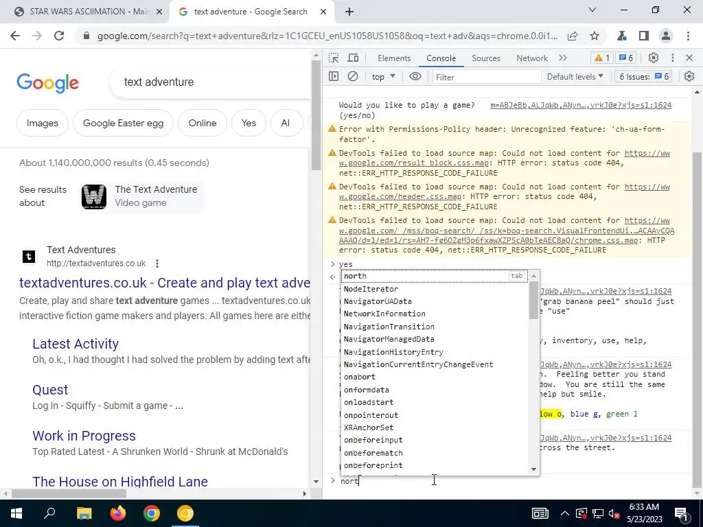Viewport: 703px width, 527px height.
Task: Open DevTools customize three-dot menu
Action: pos(673,58)
